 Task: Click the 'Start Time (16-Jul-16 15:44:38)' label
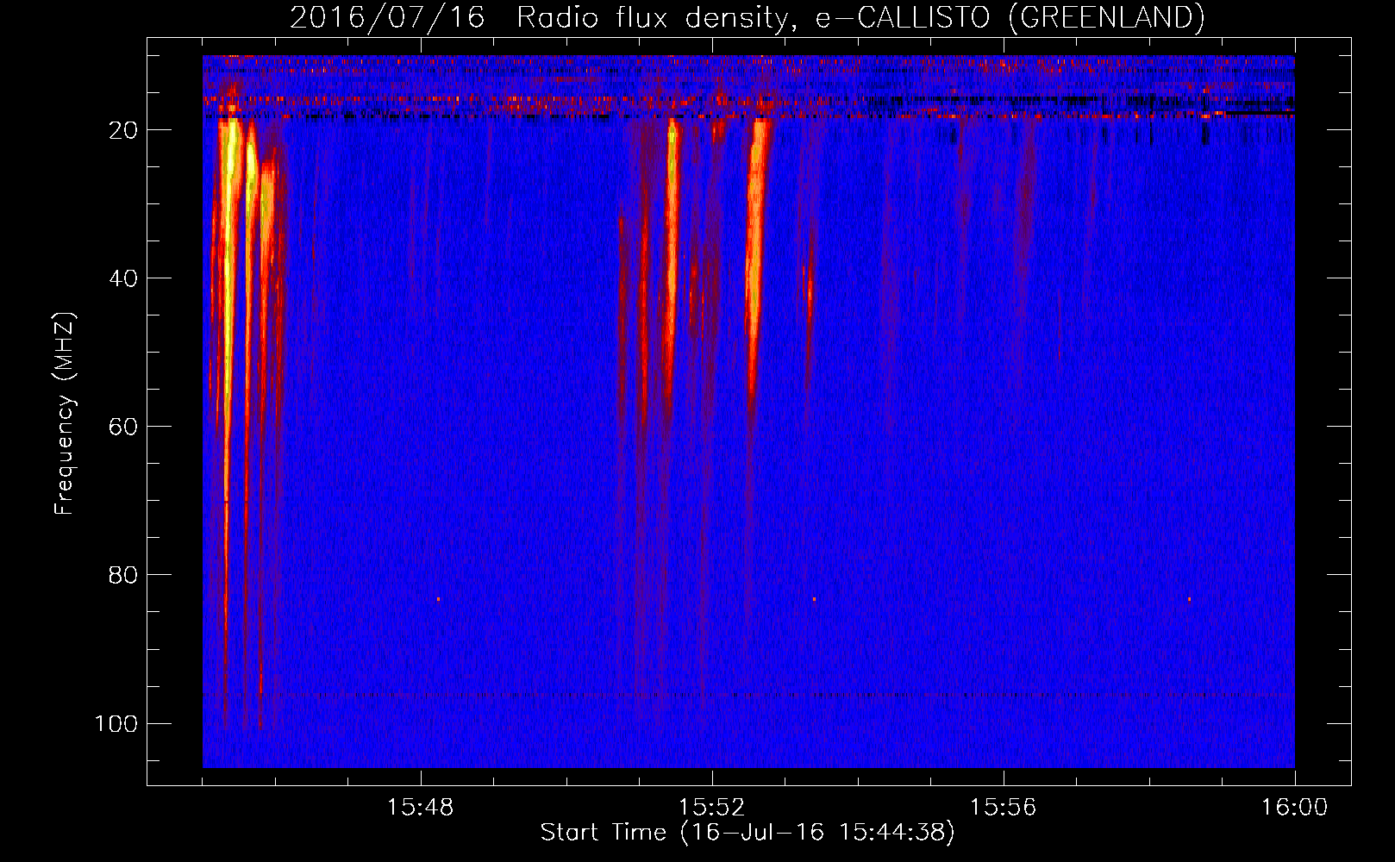tap(748, 833)
